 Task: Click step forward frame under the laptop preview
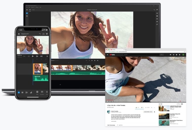click(95, 60)
